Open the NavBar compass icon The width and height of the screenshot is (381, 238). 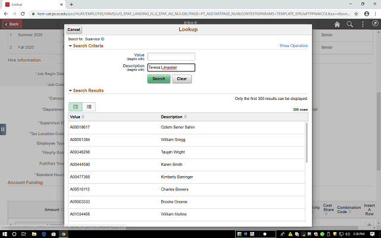(375, 23)
